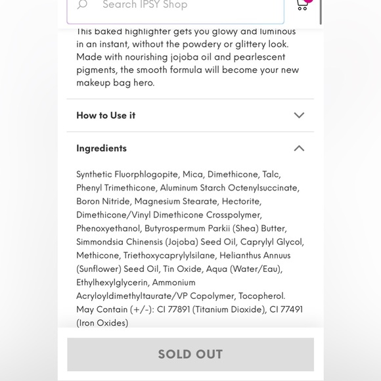Click the Tocopherol ingredient word
The image size is (381, 381).
tap(261, 296)
